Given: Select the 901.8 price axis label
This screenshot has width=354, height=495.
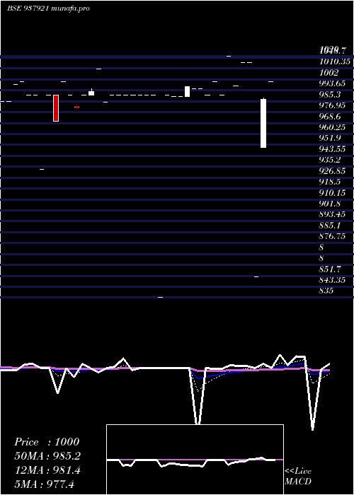Looking at the screenshot, I should point(331,204).
